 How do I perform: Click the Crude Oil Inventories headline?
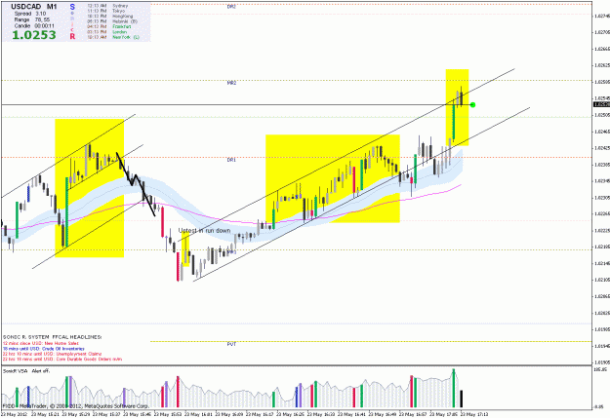point(44,349)
